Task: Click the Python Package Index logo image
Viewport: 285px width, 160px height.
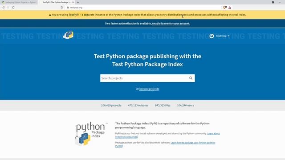Action: point(91,134)
